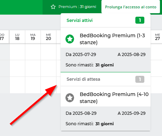
Task: Open Prolunga l'accesso al conto
Action: [130, 7]
